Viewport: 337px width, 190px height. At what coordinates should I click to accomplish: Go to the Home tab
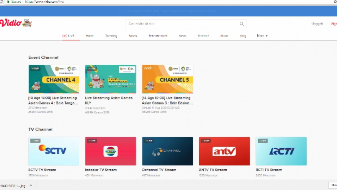point(90,36)
